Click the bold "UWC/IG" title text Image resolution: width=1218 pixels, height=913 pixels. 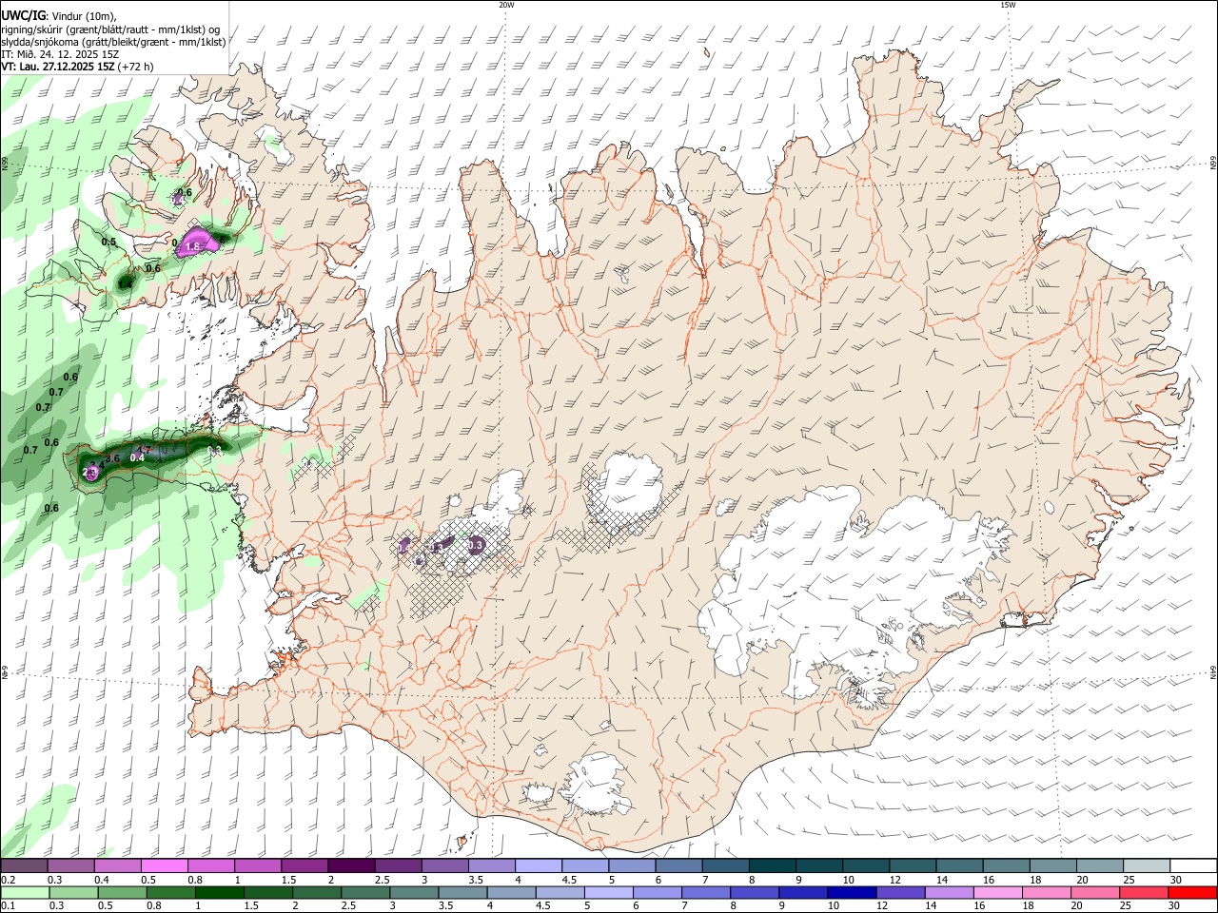[23, 15]
